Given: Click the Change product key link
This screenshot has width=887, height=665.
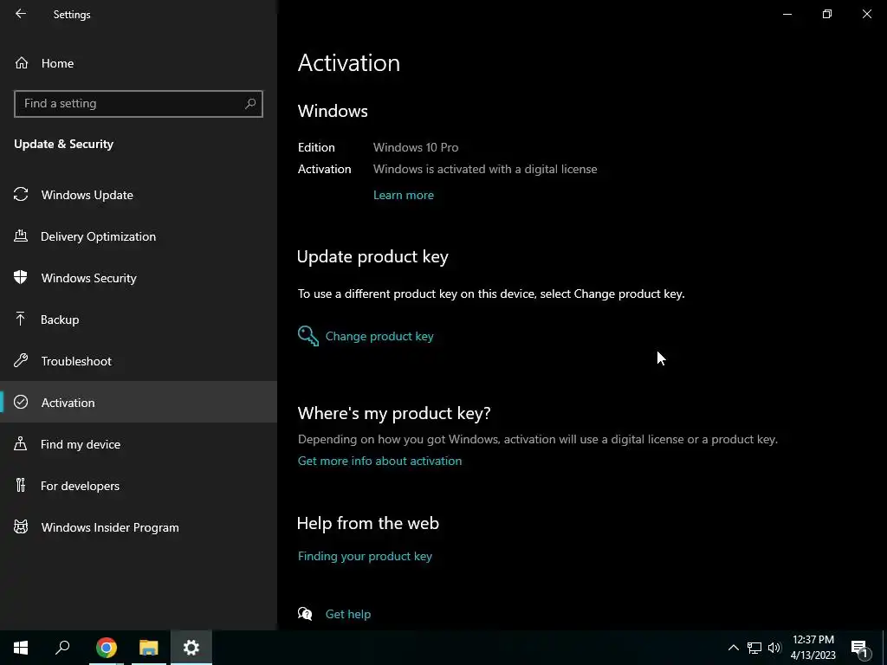Looking at the screenshot, I should pyautogui.click(x=379, y=337).
